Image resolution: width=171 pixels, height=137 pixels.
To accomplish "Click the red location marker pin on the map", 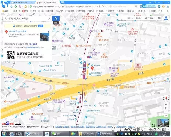I will [x=92, y=68].
